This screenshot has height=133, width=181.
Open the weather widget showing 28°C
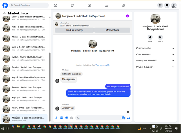142,129
